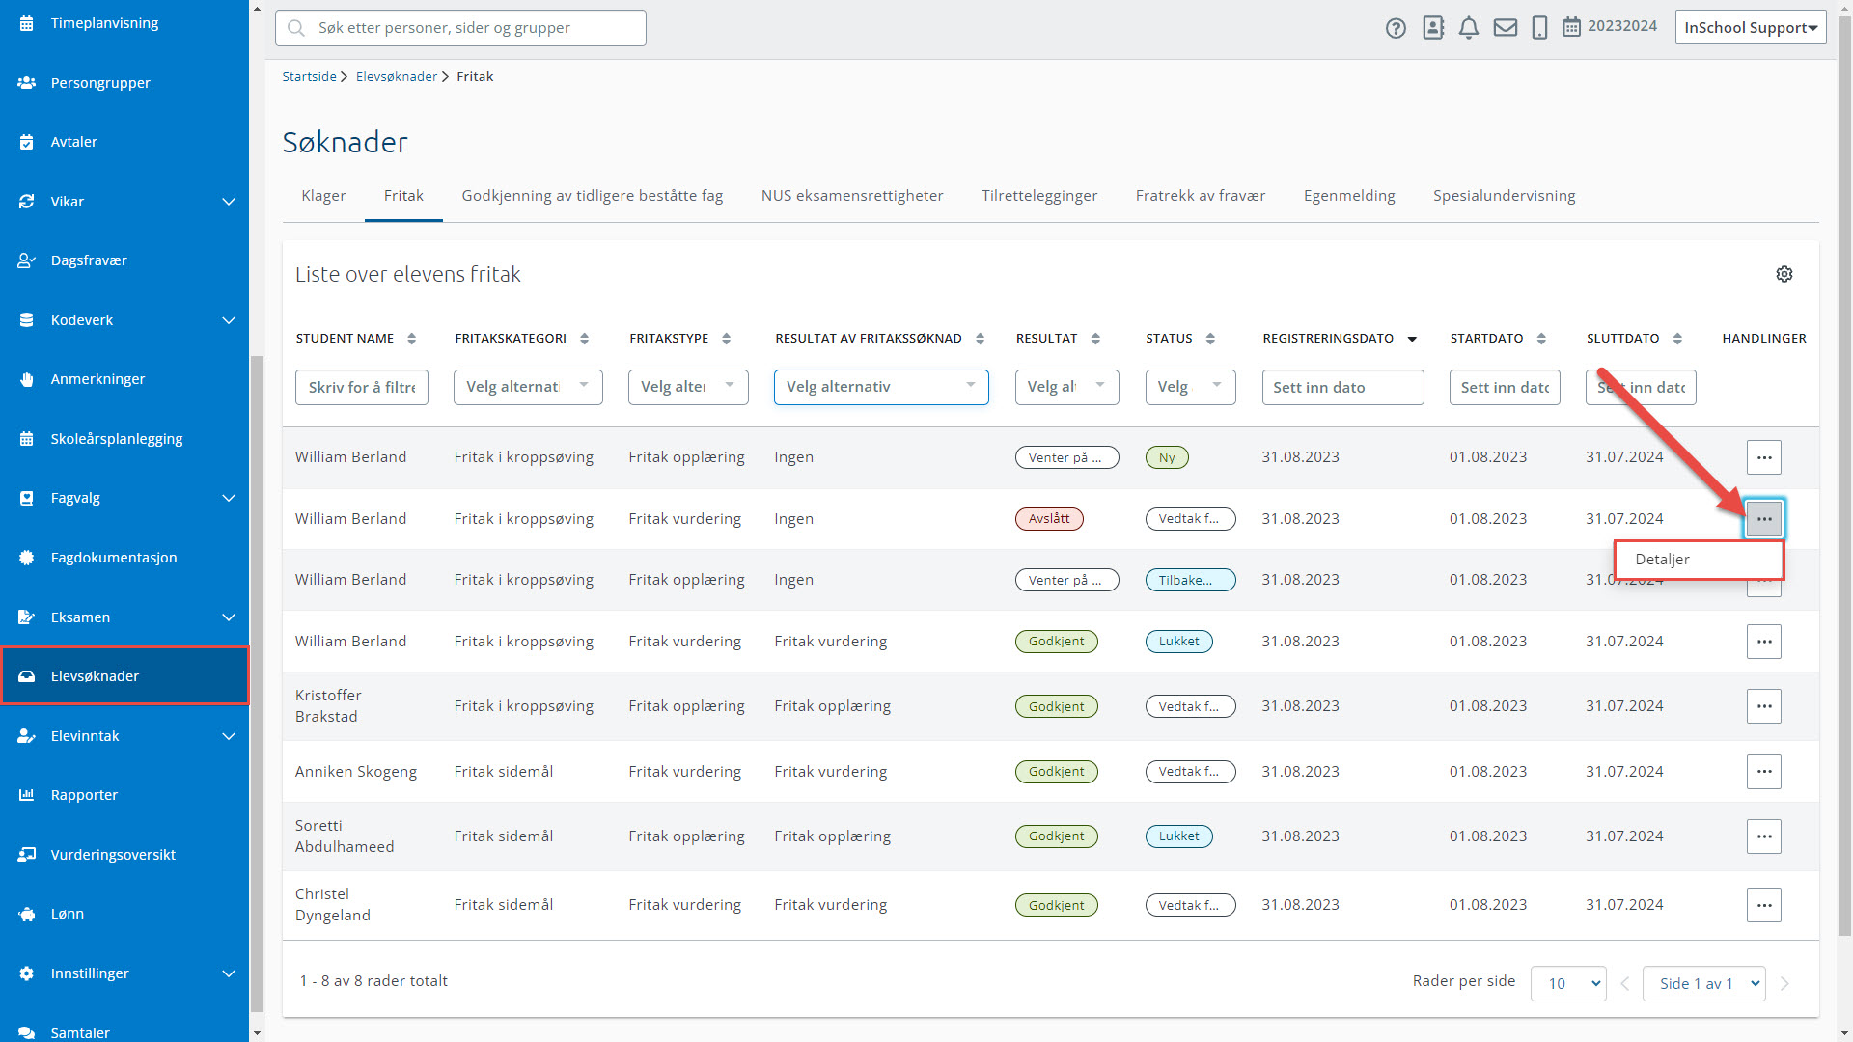Open the Resultat av fritakssøknad filter dropdown
The image size is (1853, 1042).
[881, 387]
